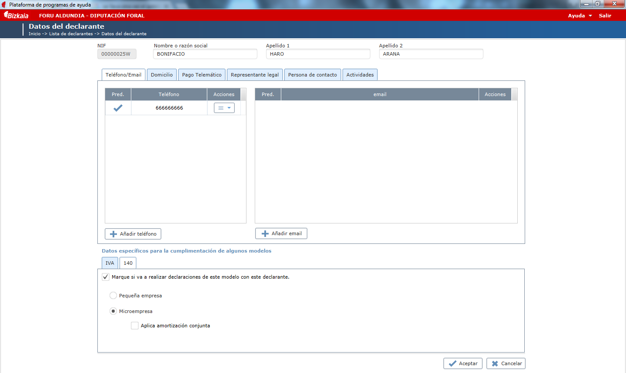Click the Bizkaia logo in the red header
The width and height of the screenshot is (626, 373).
[16, 15]
